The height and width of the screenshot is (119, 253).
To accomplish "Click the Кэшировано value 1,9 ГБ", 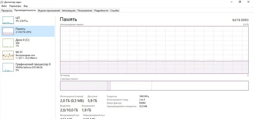I will (x=86, y=110).
